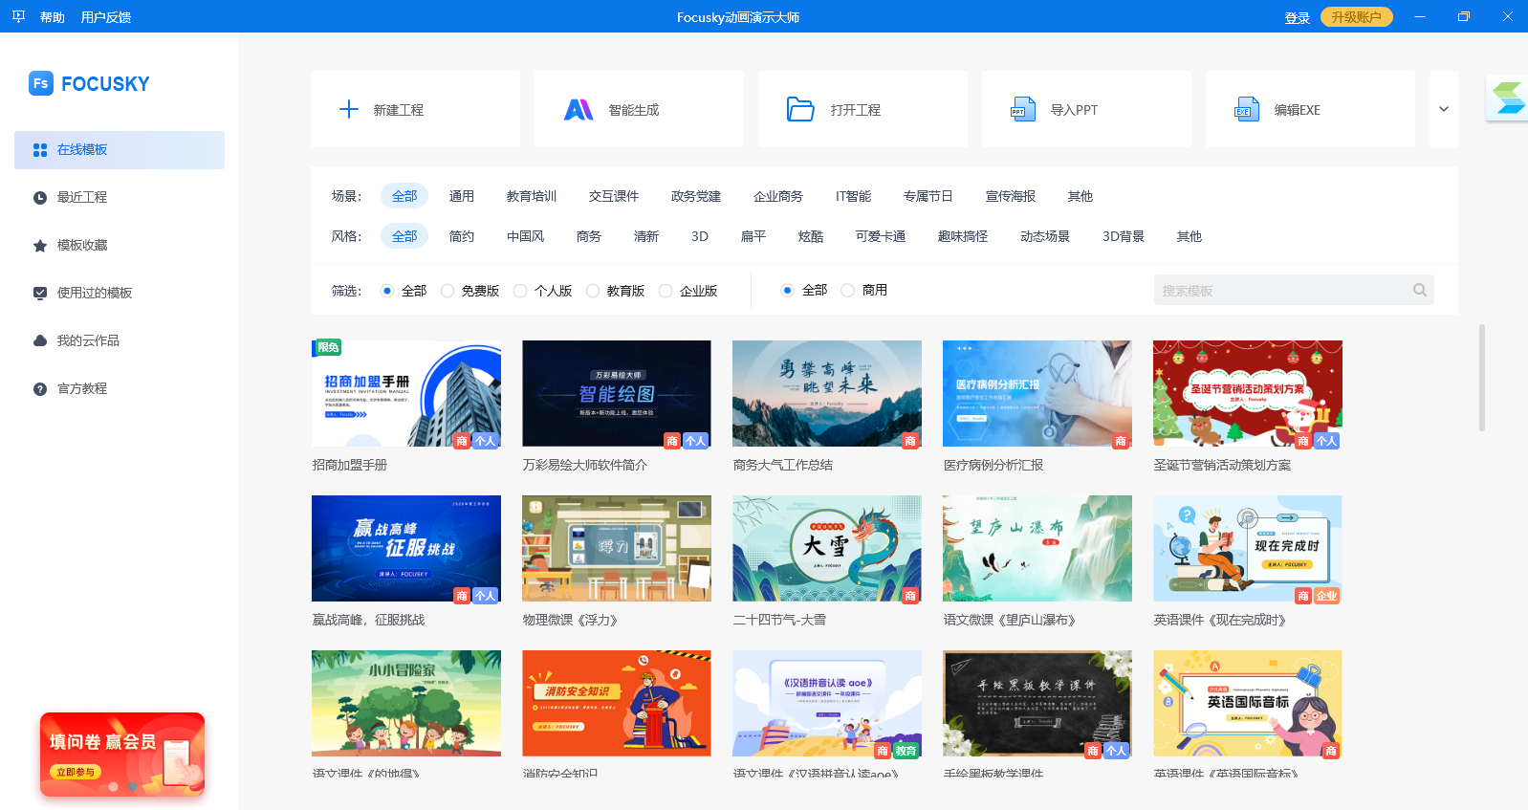The height and width of the screenshot is (810, 1528).
Task: Open the 商务大气工作总结 template thumbnail
Action: [827, 393]
